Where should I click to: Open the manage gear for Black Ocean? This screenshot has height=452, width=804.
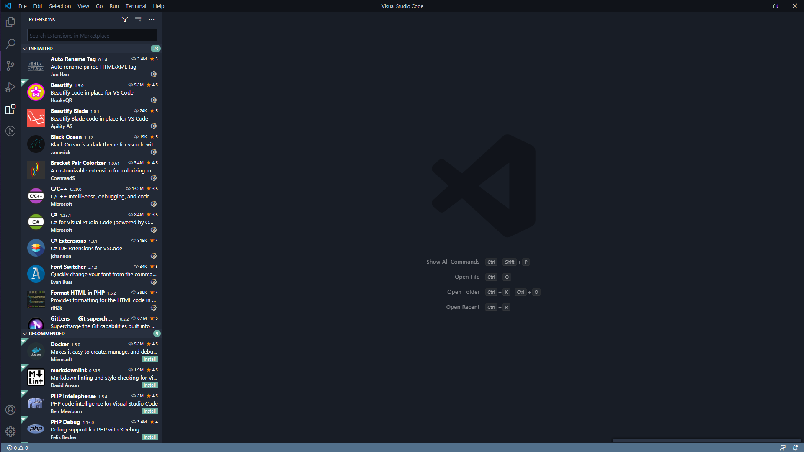pyautogui.click(x=154, y=152)
